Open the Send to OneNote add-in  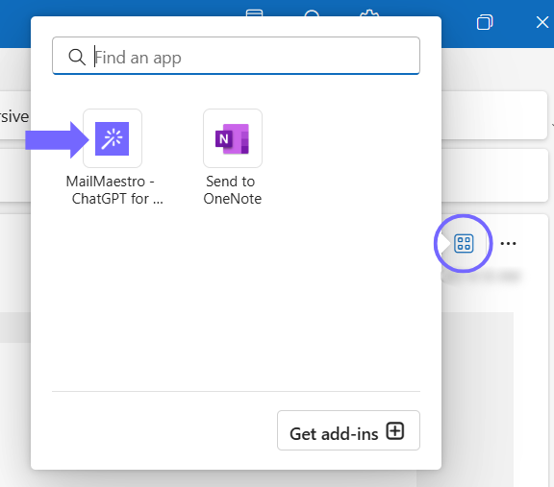coord(233,138)
